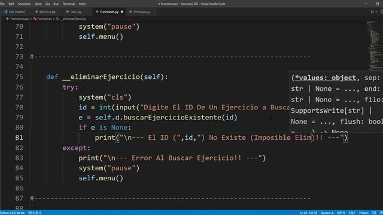Screen dimensions: 383x215
Task: Open the run options dropdown arrow
Action: (376, 12)
